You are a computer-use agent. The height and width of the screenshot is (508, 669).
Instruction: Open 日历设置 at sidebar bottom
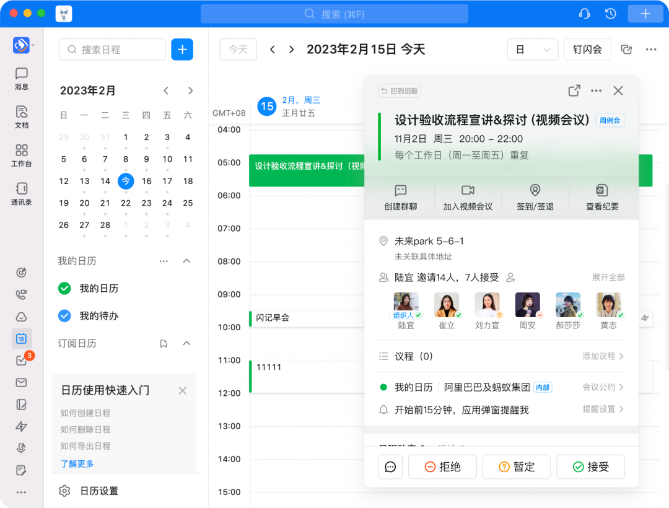tap(99, 491)
